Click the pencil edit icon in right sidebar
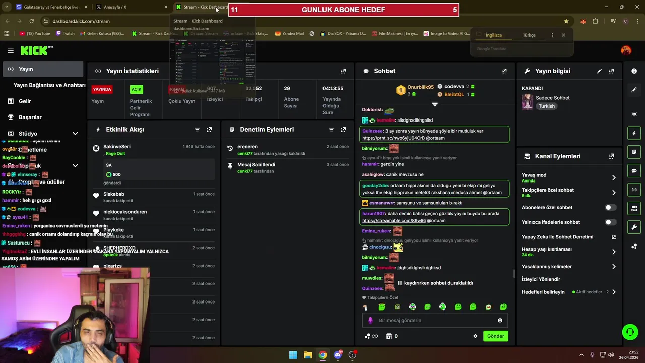The image size is (645, 363). tap(634, 90)
